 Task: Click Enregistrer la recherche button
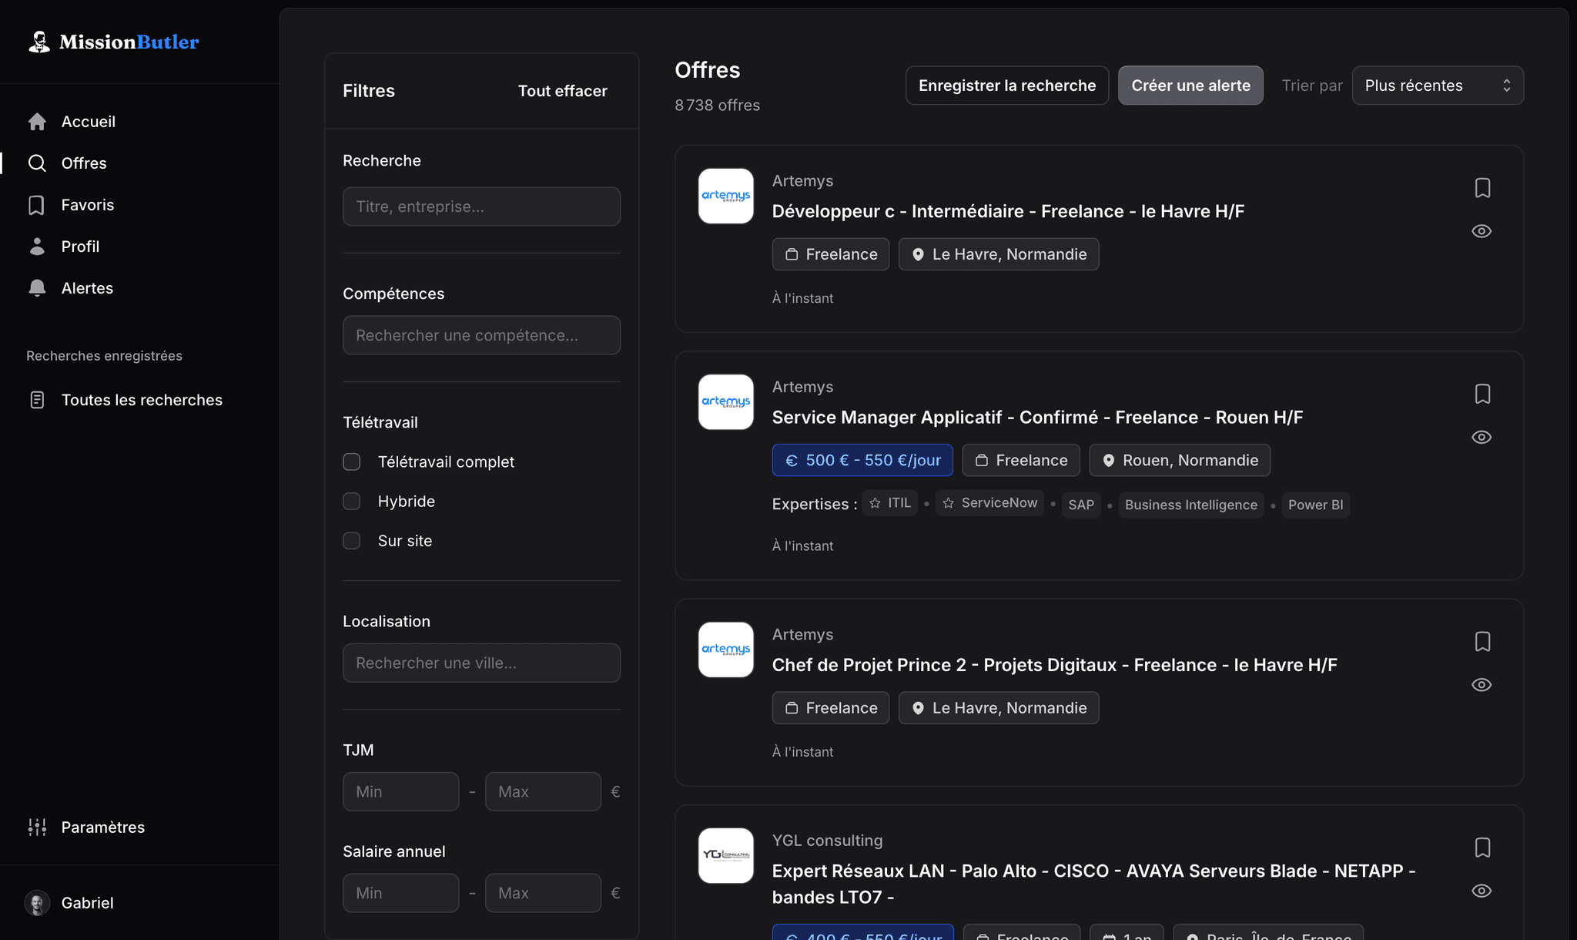[x=1007, y=86]
